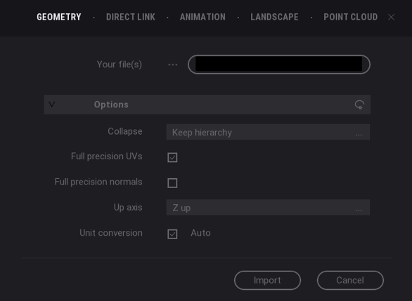Open the Keep hierarchy dropdown
The height and width of the screenshot is (301, 412).
pos(268,132)
